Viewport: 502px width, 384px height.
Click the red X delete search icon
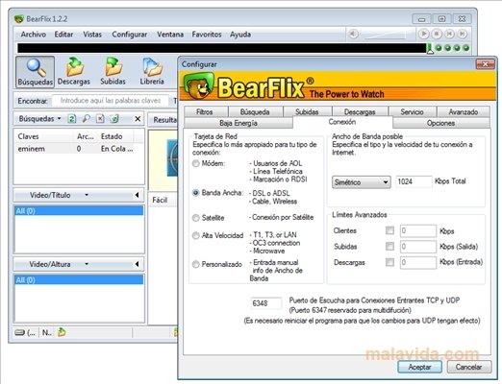pos(100,119)
